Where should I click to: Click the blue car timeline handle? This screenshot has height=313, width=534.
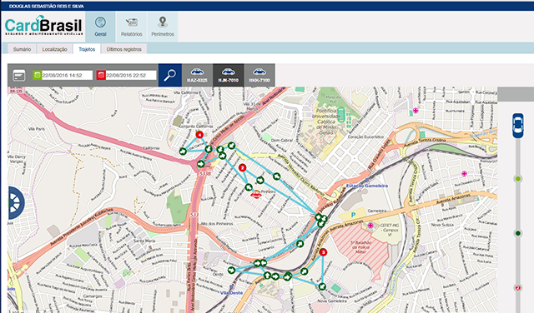(x=518, y=126)
